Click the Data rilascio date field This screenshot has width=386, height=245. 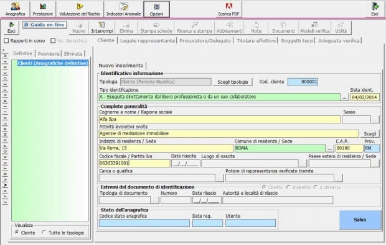click(207, 200)
